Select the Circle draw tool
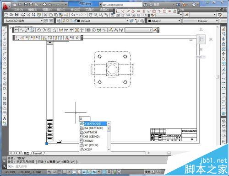The image size is (229, 176). pos(5,59)
